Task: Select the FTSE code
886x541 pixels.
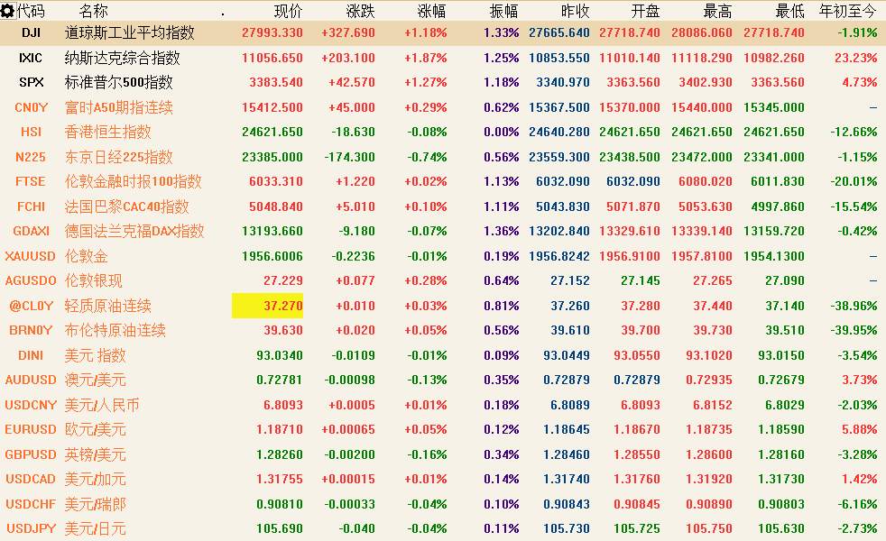Action: point(31,181)
